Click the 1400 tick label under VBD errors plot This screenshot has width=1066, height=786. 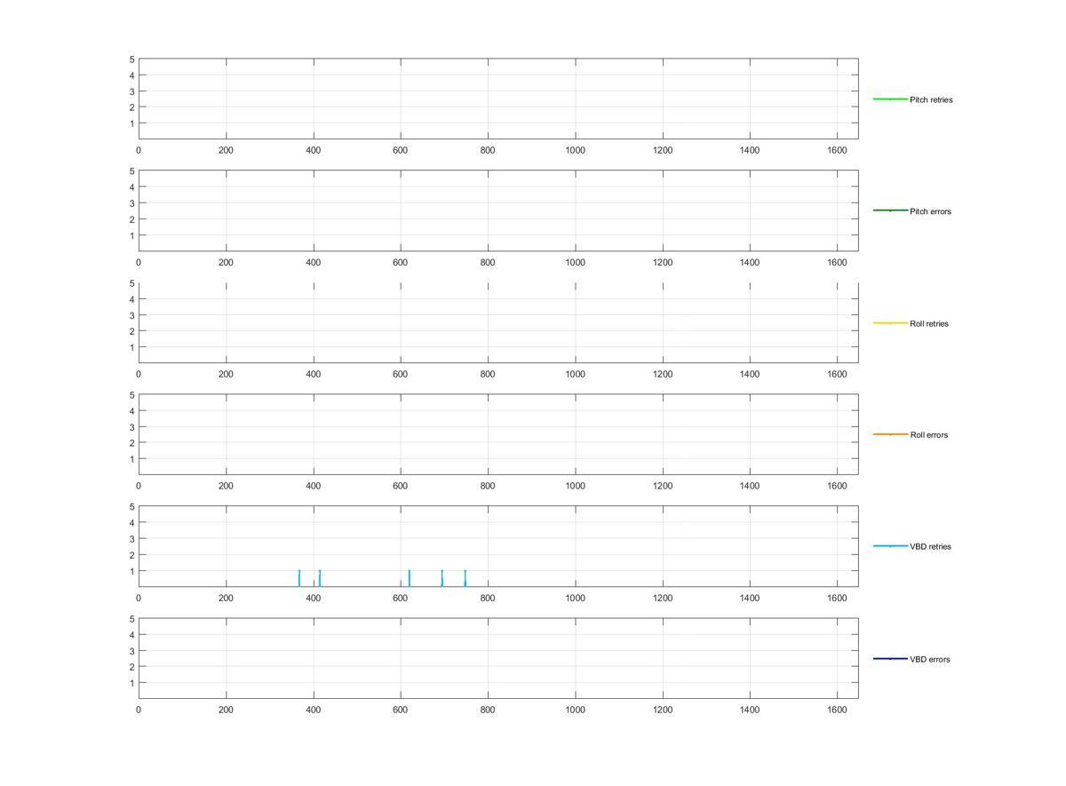[x=750, y=711]
